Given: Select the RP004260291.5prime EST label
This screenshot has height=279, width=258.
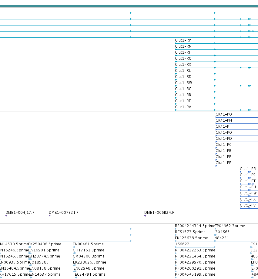Looking at the screenshot, I should (195, 268).
